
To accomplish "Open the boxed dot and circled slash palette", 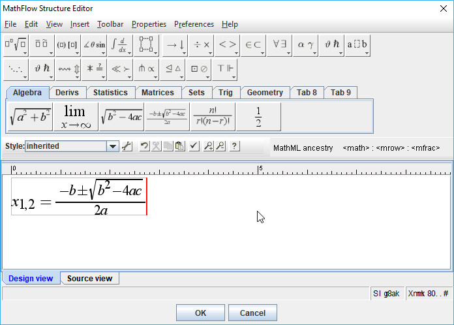I will click(198, 69).
